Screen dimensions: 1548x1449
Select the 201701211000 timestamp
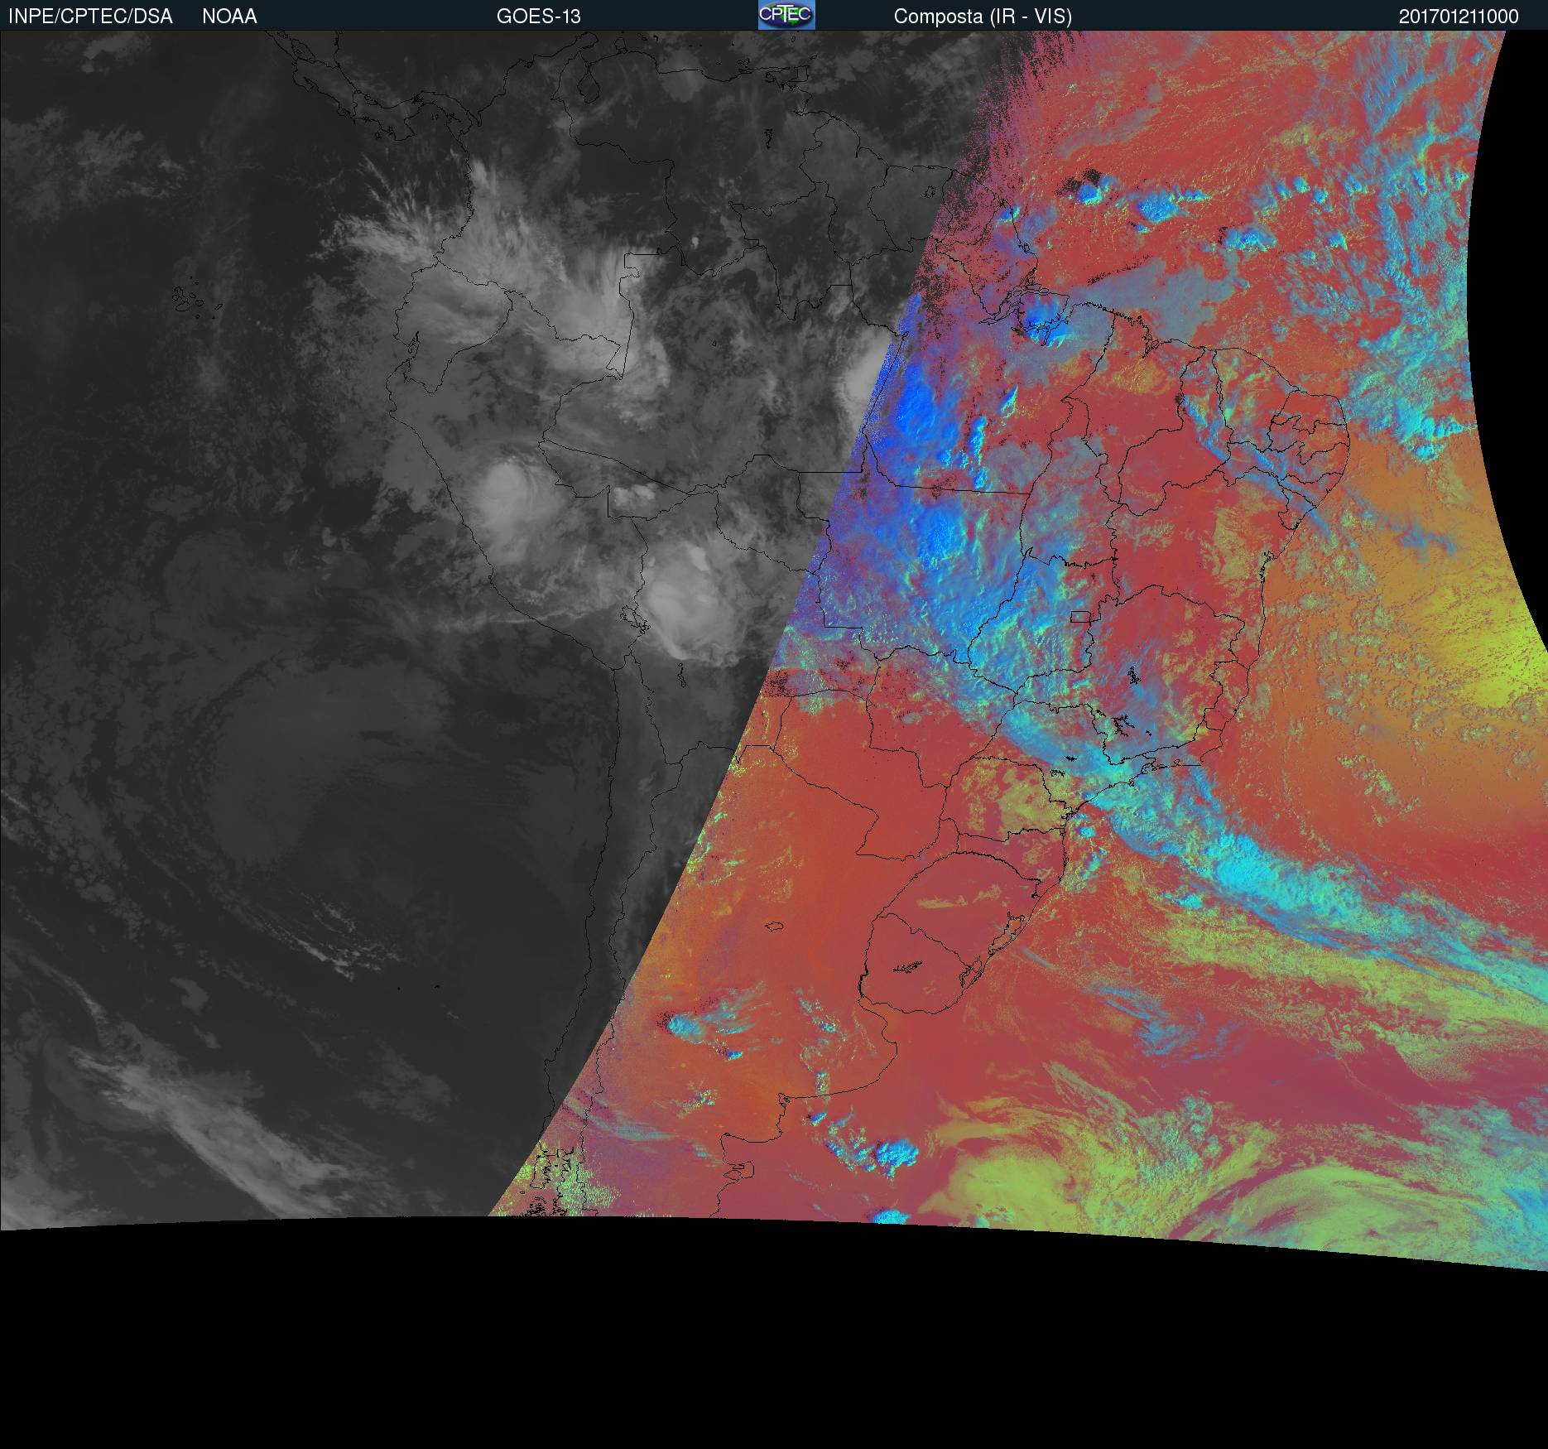1459,17
